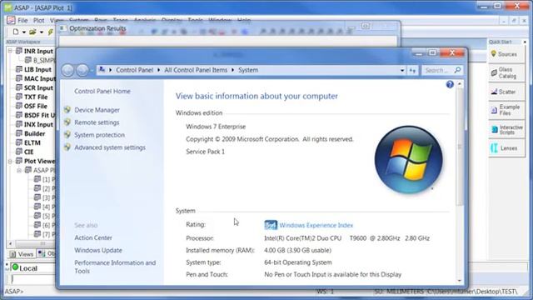Click the help question mark icon
Viewport: 533px width, 300px height.
click(x=450, y=84)
